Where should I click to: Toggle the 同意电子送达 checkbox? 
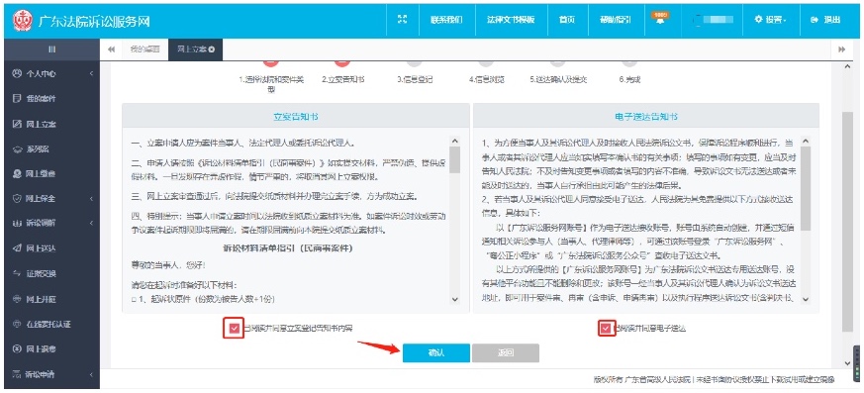coord(606,329)
